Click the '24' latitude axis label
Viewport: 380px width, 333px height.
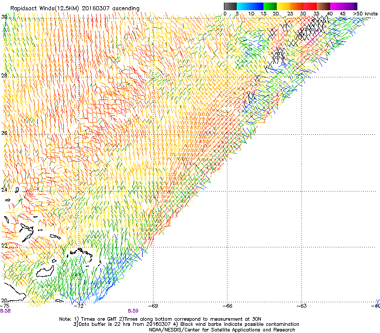point(4,190)
